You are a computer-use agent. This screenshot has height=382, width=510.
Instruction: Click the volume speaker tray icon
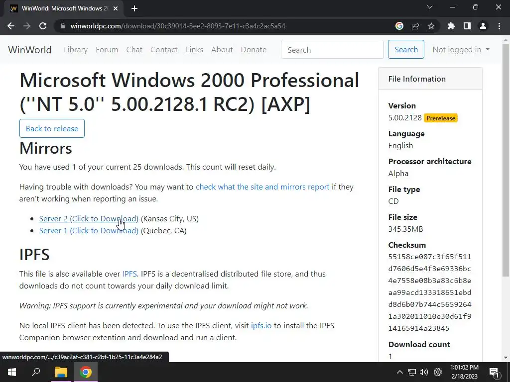point(424,372)
